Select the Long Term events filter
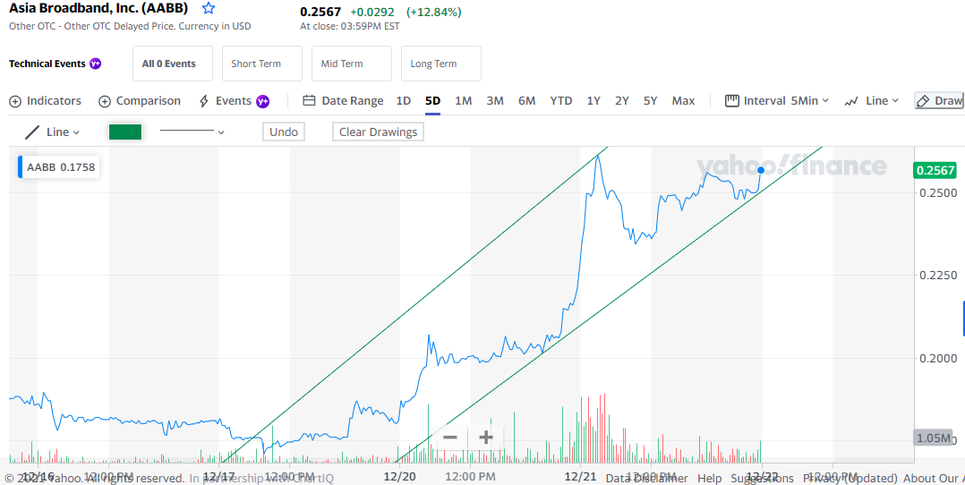 (x=441, y=64)
